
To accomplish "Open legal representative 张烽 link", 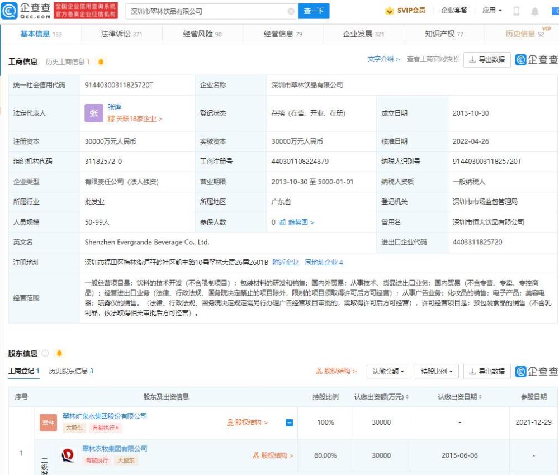I will 114,107.
